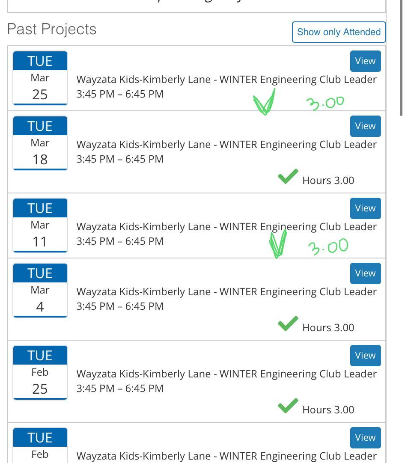
Task: Click the Show only Attended button
Action: click(x=339, y=32)
